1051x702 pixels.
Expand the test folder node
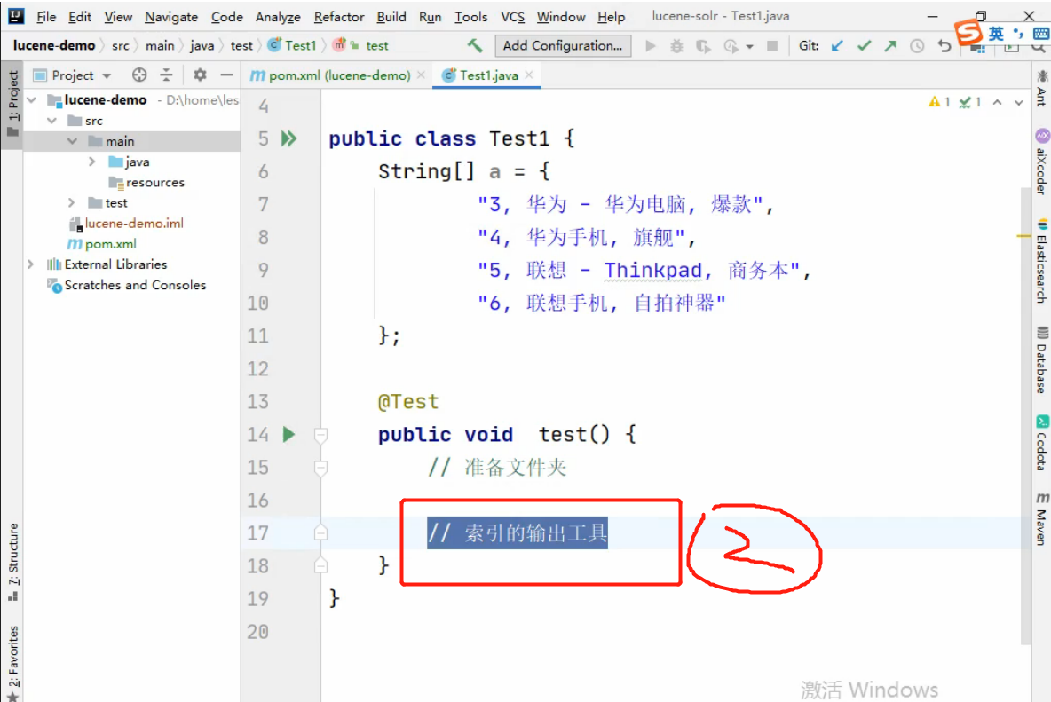(71, 202)
